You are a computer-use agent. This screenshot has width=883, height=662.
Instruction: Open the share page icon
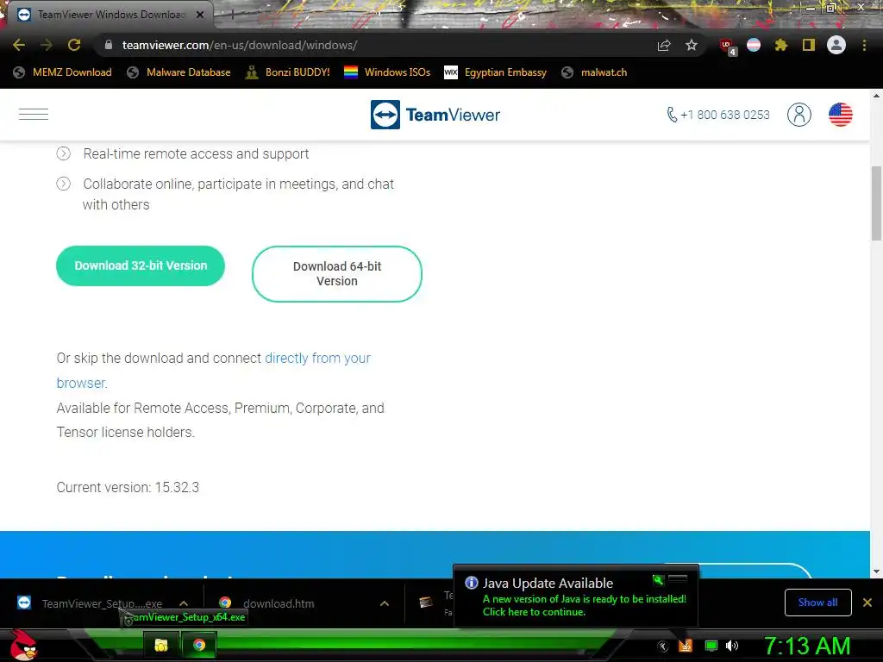(664, 45)
